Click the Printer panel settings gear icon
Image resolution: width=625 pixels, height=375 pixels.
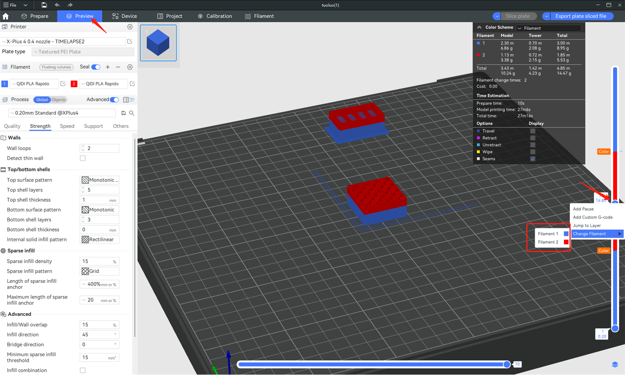[x=130, y=27]
